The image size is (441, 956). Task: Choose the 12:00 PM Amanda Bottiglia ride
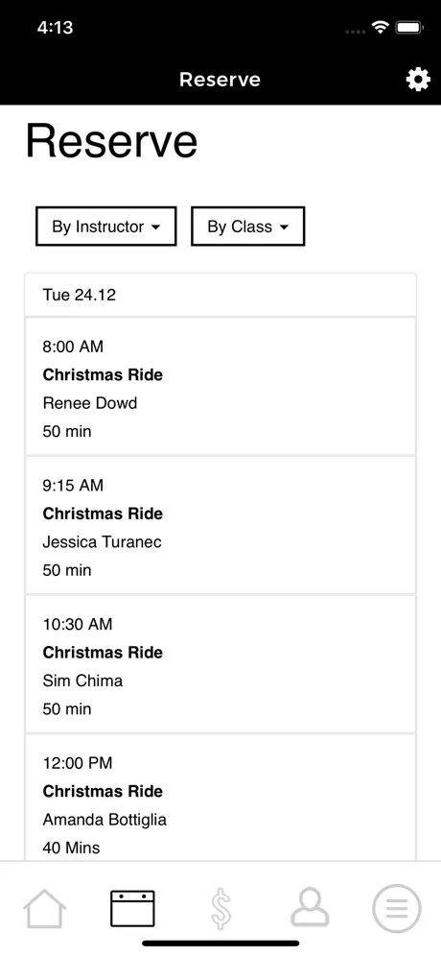tap(220, 798)
